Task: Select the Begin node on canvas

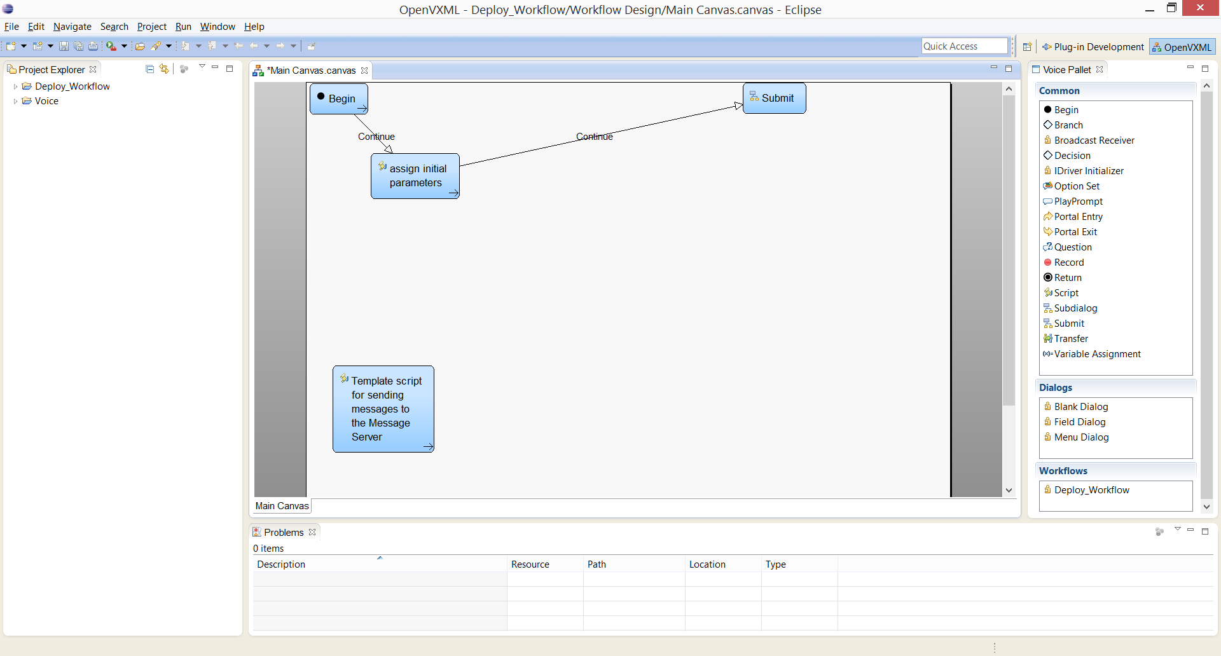Action: click(339, 99)
